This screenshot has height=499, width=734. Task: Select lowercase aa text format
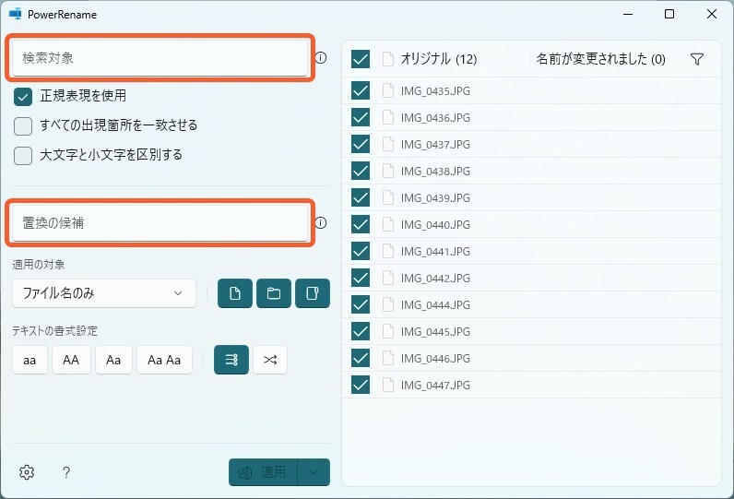[x=30, y=360]
